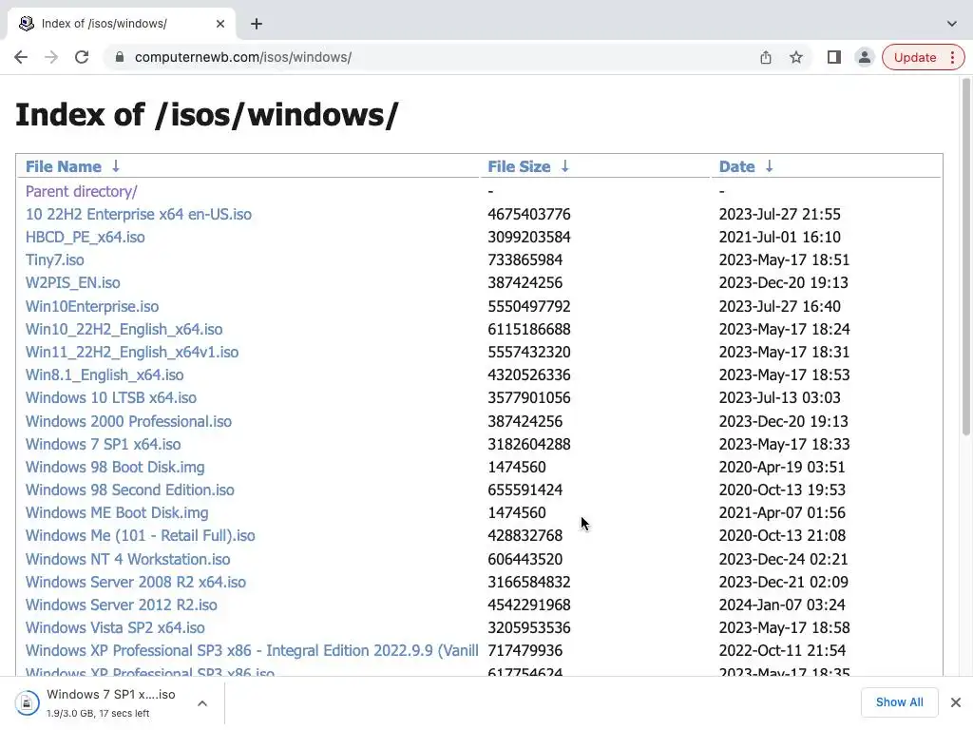This screenshot has height=730, width=973.
Task: Share this page with the share icon
Action: click(x=766, y=57)
